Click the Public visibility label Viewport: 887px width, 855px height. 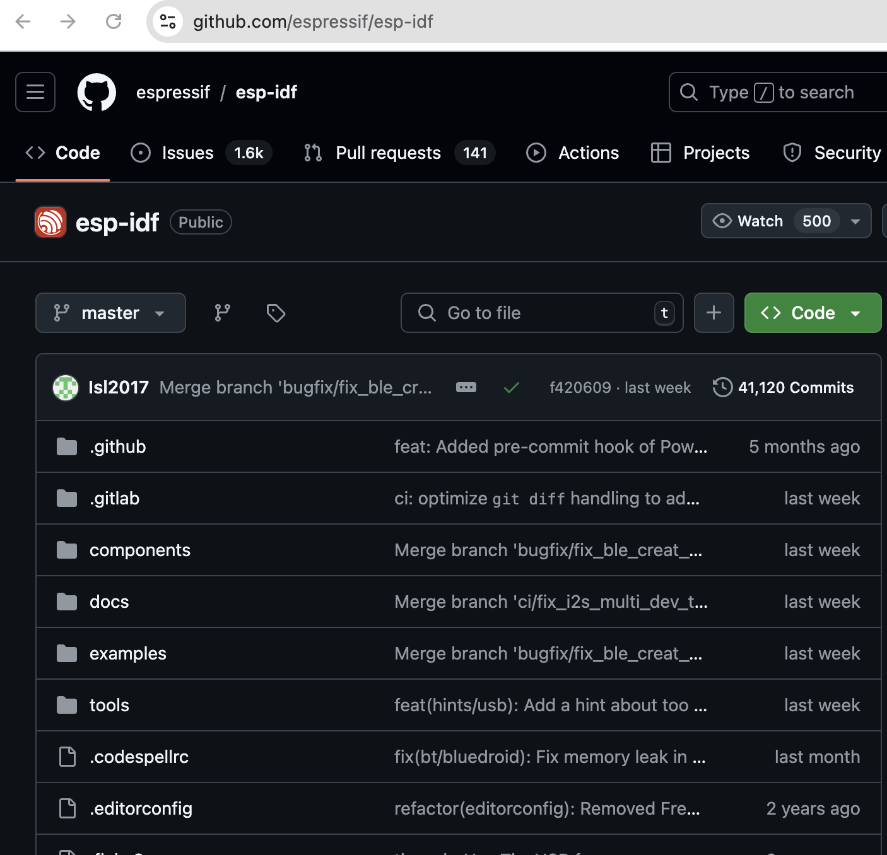pos(201,222)
